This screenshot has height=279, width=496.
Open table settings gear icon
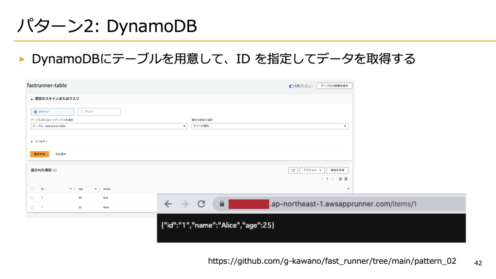pyautogui.click(x=340, y=179)
